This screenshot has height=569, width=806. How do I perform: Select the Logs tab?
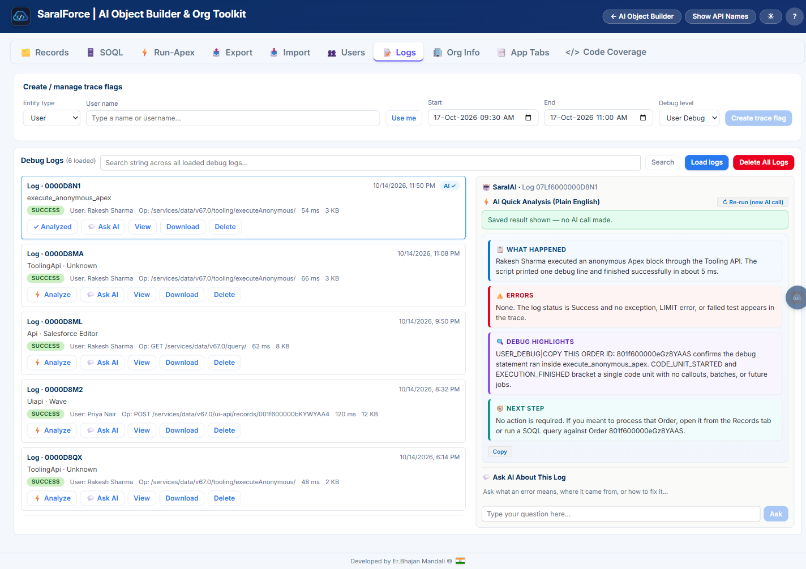tap(398, 52)
